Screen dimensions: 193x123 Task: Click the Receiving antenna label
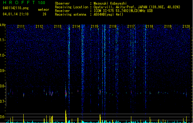[x=71, y=14]
